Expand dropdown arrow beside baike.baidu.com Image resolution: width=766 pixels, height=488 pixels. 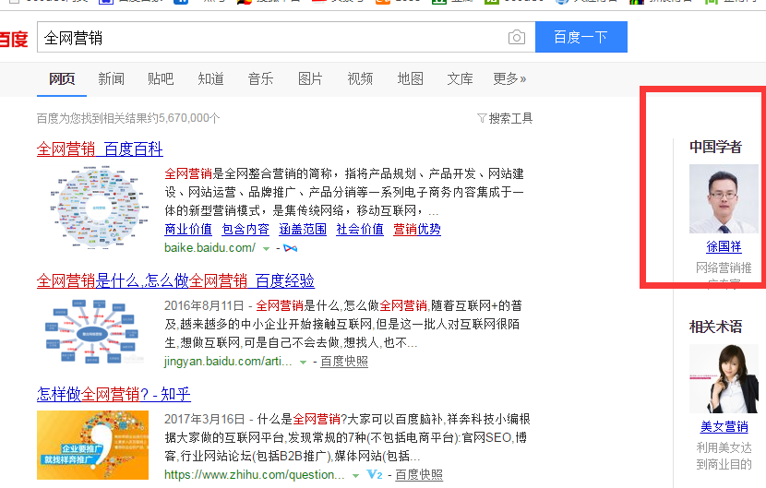266,249
